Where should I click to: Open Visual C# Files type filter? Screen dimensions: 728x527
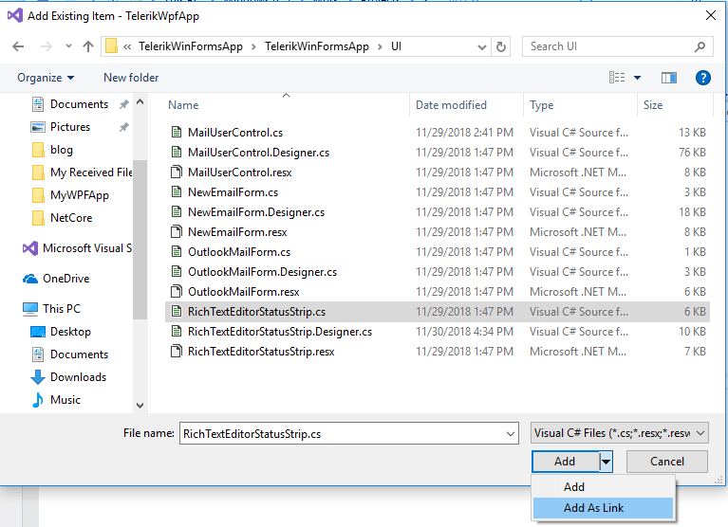coord(620,433)
